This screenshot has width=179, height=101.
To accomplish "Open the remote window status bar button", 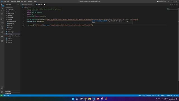I will [x=1, y=95].
